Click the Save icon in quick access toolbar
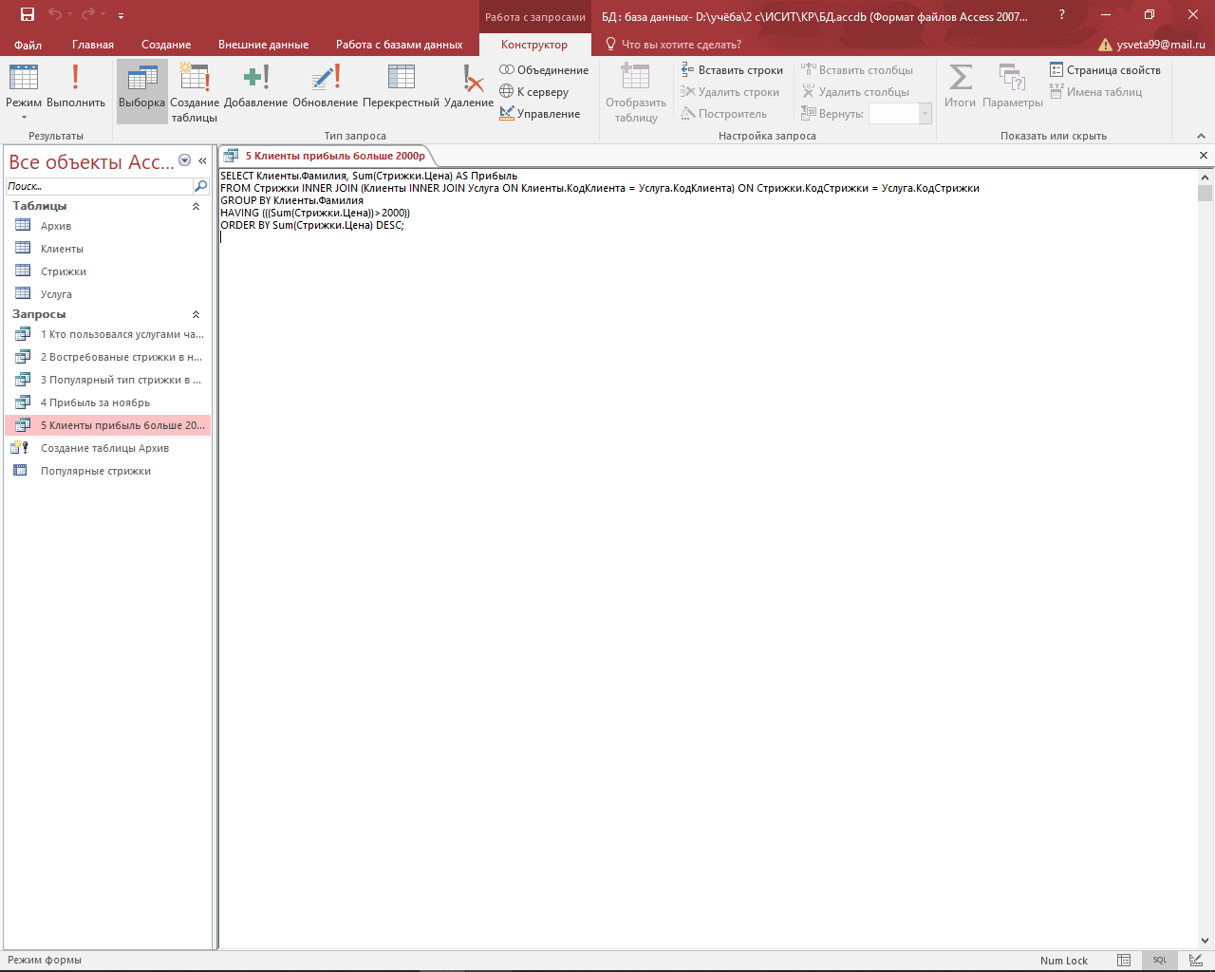 click(28, 15)
